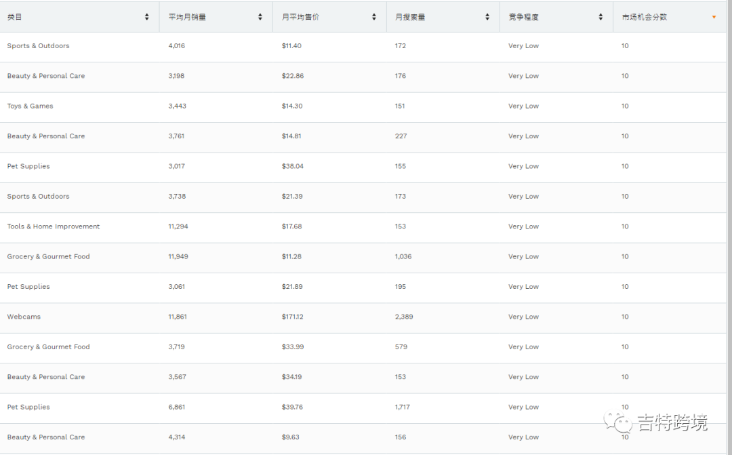732x455 pixels.
Task: Click the 1,036 monthly search value
Action: (x=403, y=256)
